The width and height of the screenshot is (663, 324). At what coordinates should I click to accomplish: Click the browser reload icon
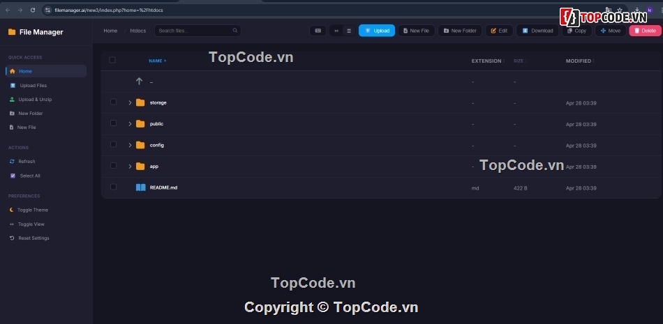pyautogui.click(x=33, y=10)
